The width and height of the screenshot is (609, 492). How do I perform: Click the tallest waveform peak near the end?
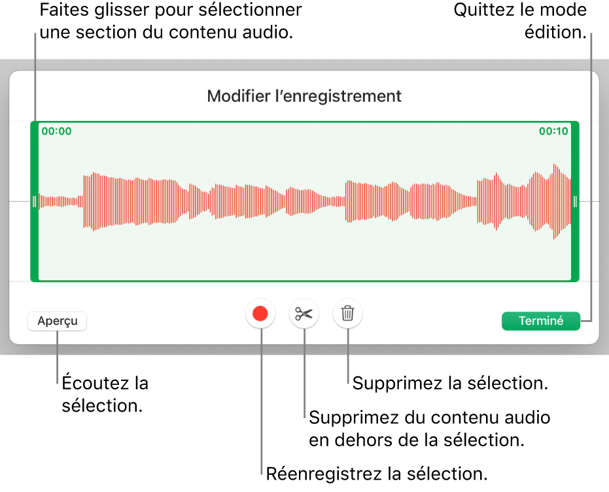pyautogui.click(x=557, y=201)
